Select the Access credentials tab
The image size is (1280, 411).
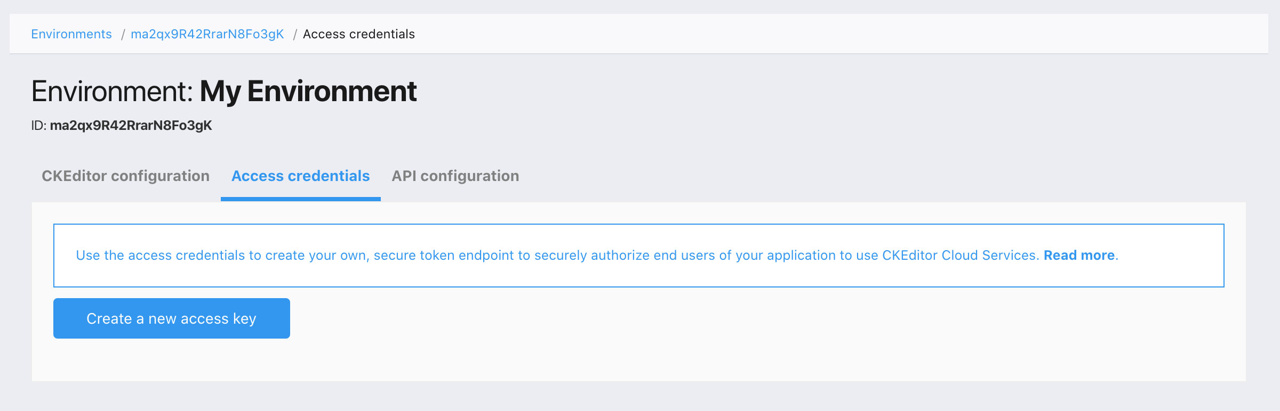click(x=300, y=176)
